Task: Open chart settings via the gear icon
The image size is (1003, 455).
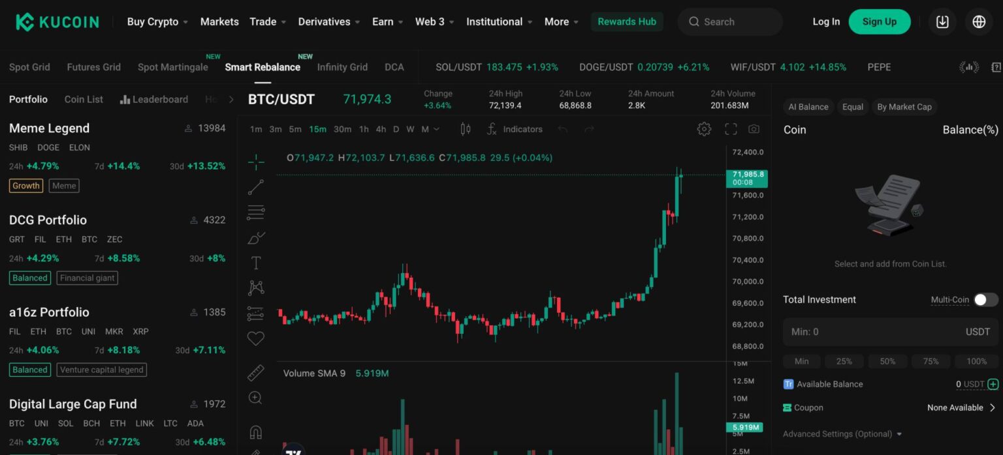Action: point(704,128)
